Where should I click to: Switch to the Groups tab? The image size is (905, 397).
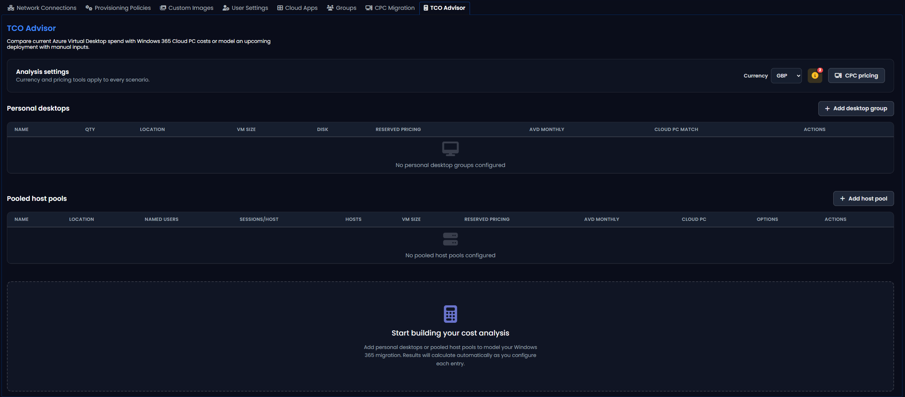click(x=341, y=8)
